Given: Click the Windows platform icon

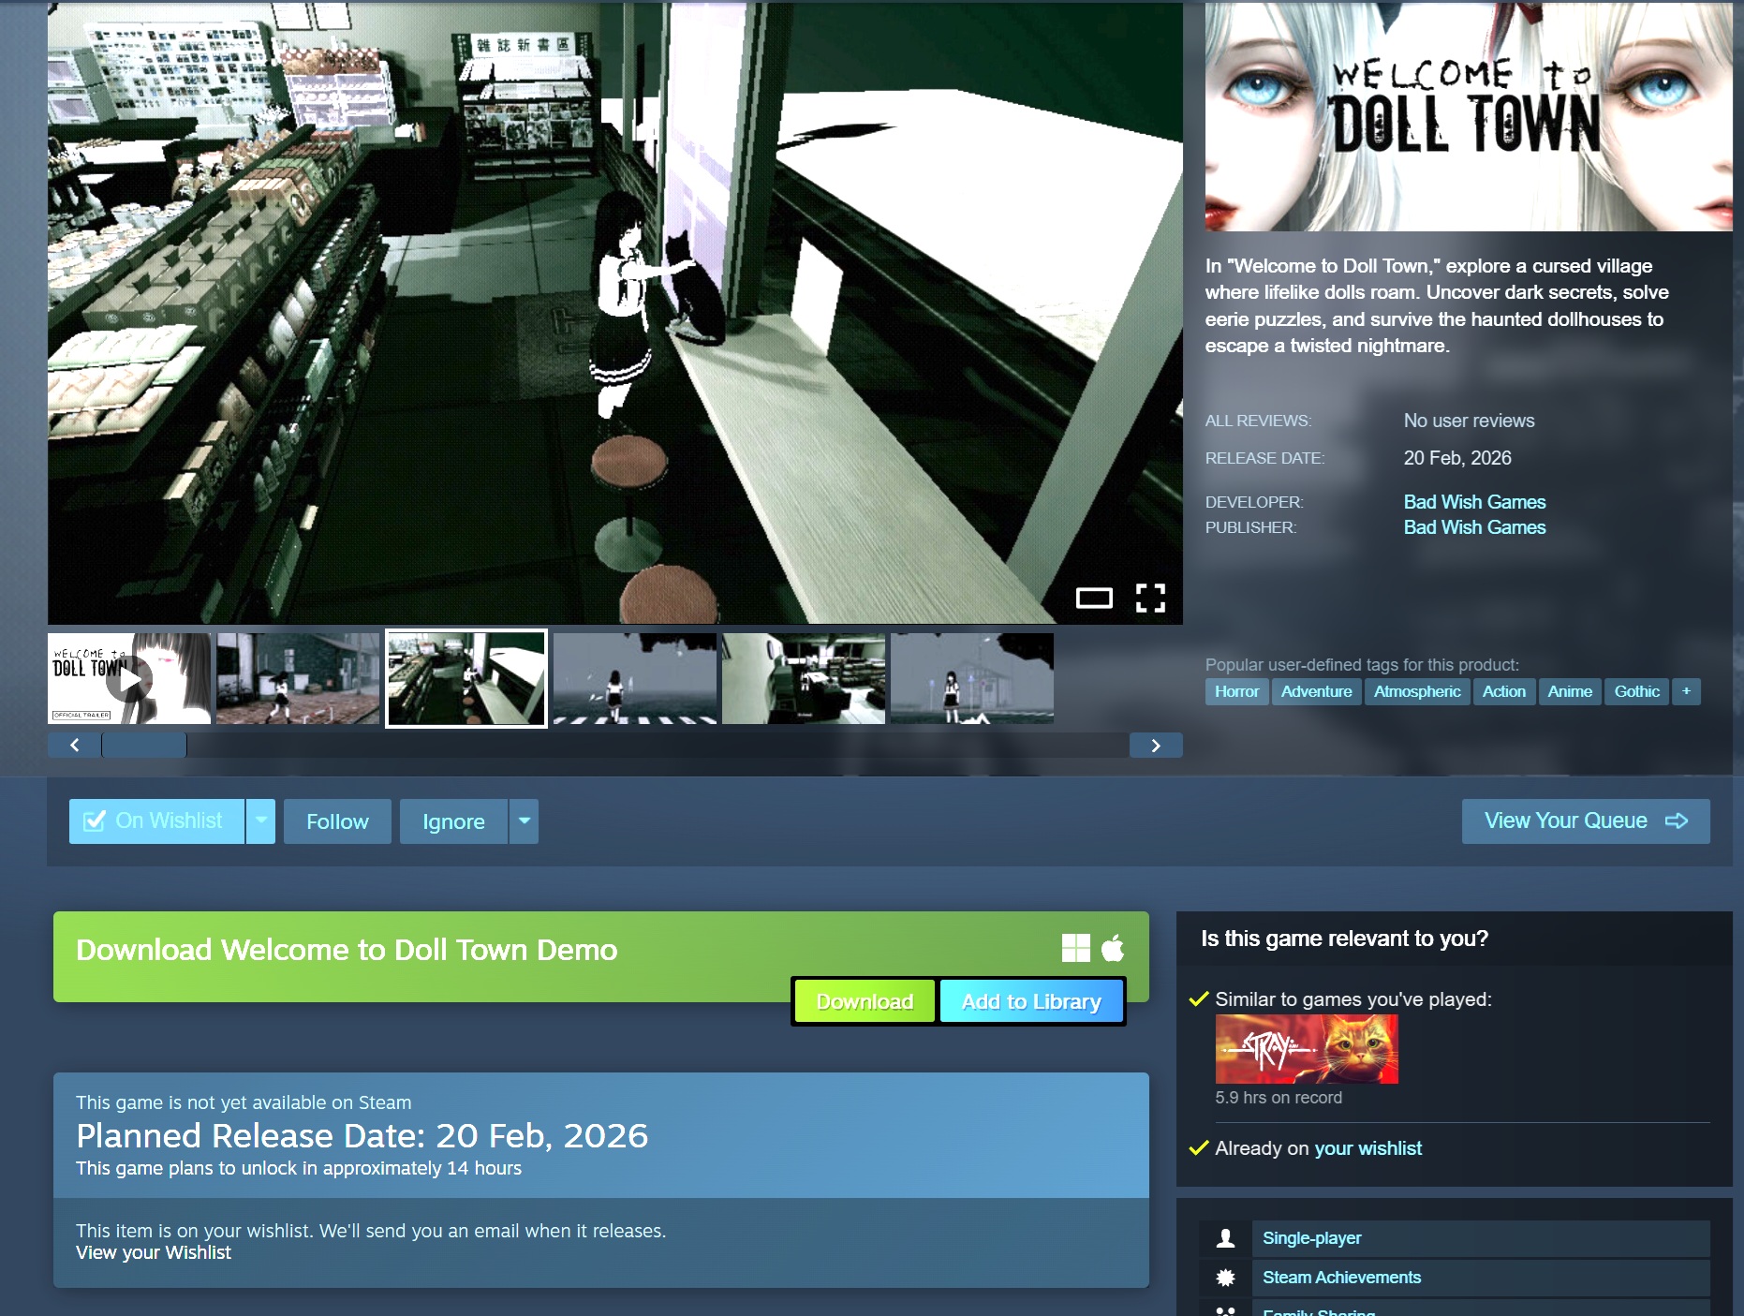Looking at the screenshot, I should point(1076,949).
